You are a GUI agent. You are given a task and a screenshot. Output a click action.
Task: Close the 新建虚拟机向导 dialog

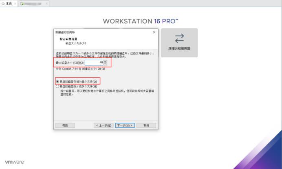click(x=154, y=32)
